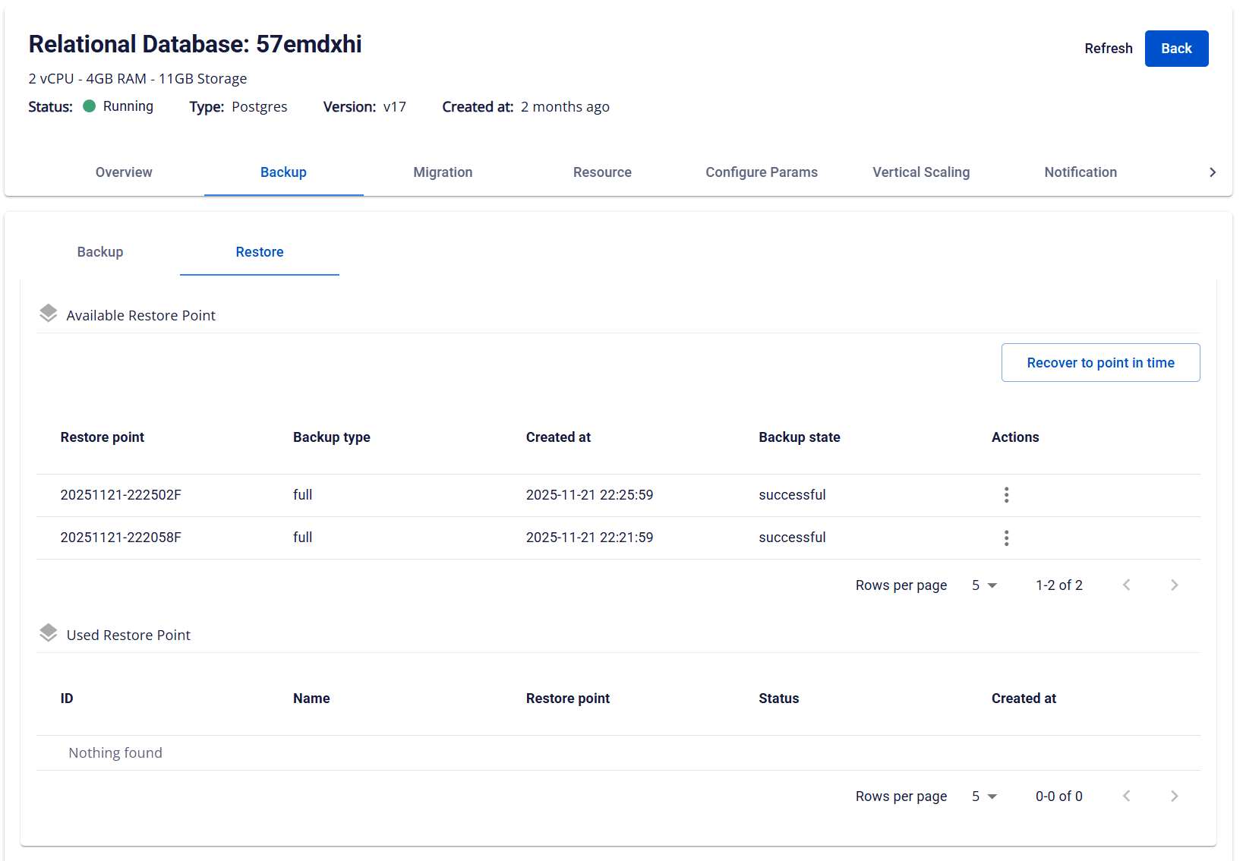Select the restore point 20251121-222502F row
The height and width of the screenshot is (861, 1243).
[x=121, y=495]
